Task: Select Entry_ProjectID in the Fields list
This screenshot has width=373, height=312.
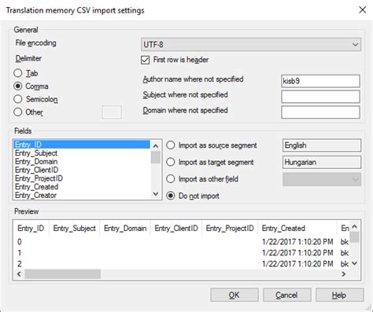Action: click(82, 178)
